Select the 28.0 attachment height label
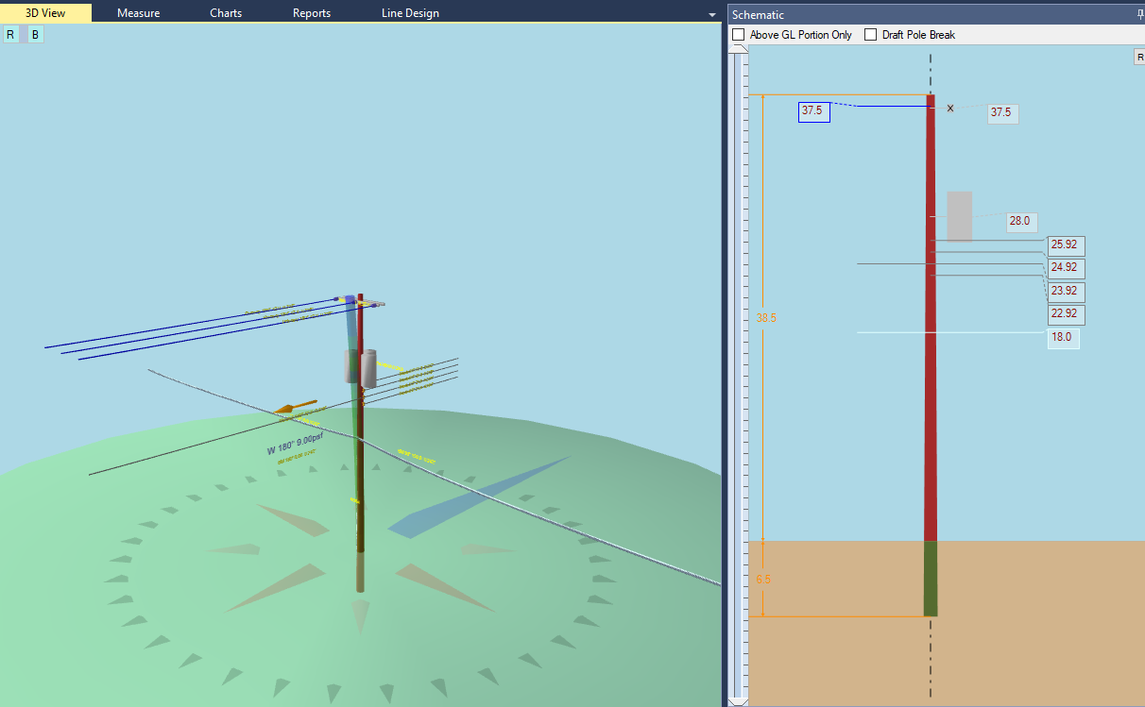The width and height of the screenshot is (1145, 707). tap(1020, 222)
